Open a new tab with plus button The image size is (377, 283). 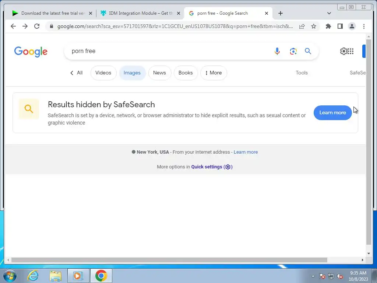pyautogui.click(x=280, y=13)
